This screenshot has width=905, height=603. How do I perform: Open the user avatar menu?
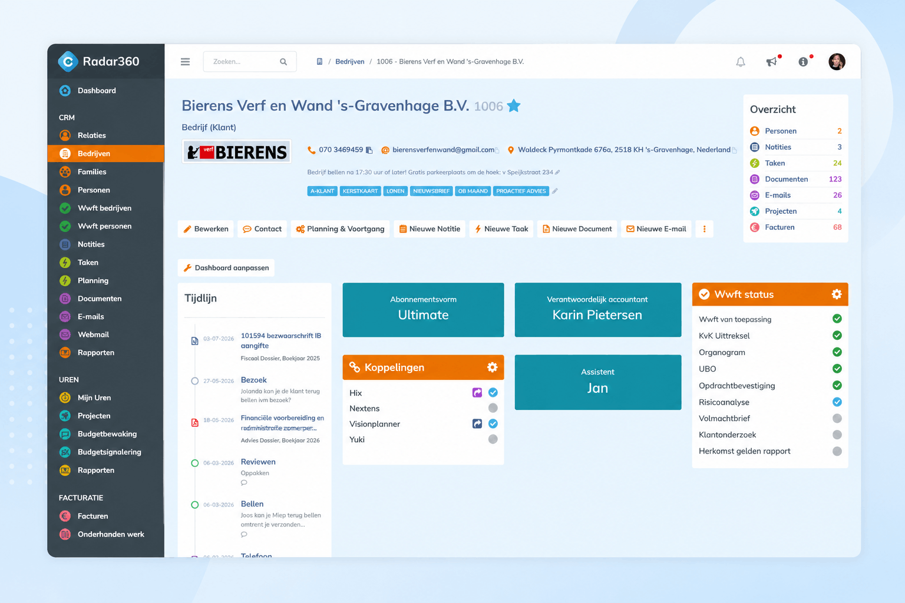click(x=837, y=62)
